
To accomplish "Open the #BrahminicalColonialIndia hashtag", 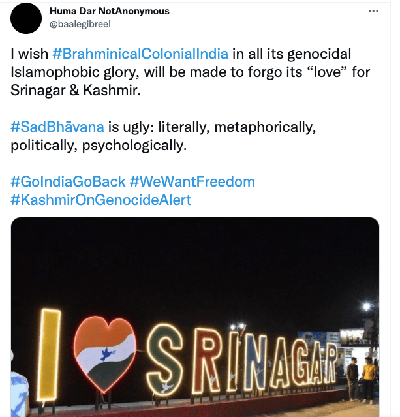I will [x=140, y=52].
